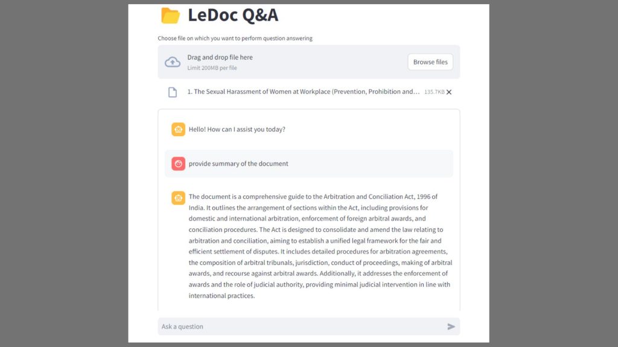Click the uploaded file name text
Image resolution: width=618 pixels, height=347 pixels.
pos(304,92)
